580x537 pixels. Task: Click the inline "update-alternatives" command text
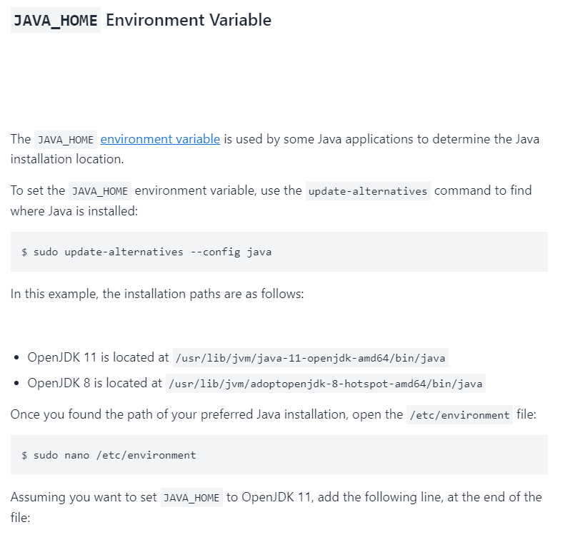[368, 191]
